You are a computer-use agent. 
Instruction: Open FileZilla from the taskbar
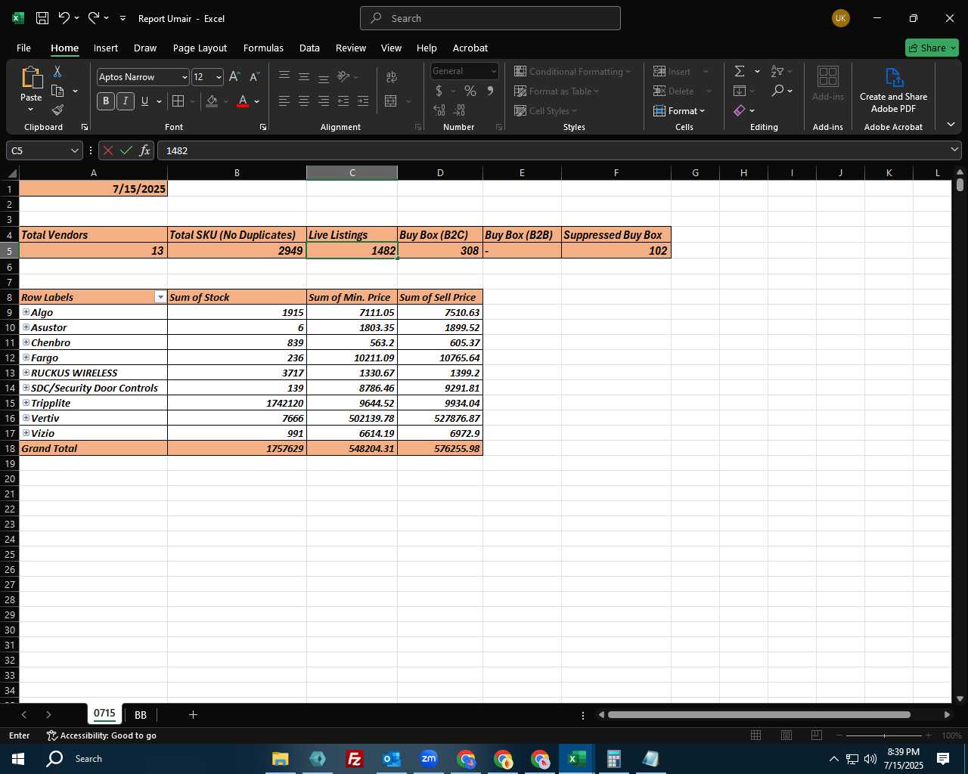(x=354, y=759)
